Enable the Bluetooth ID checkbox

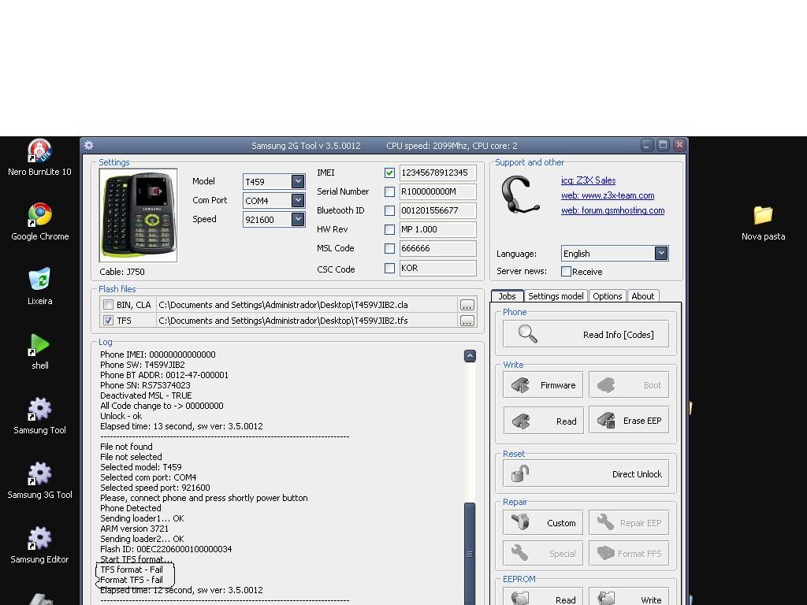tap(389, 211)
